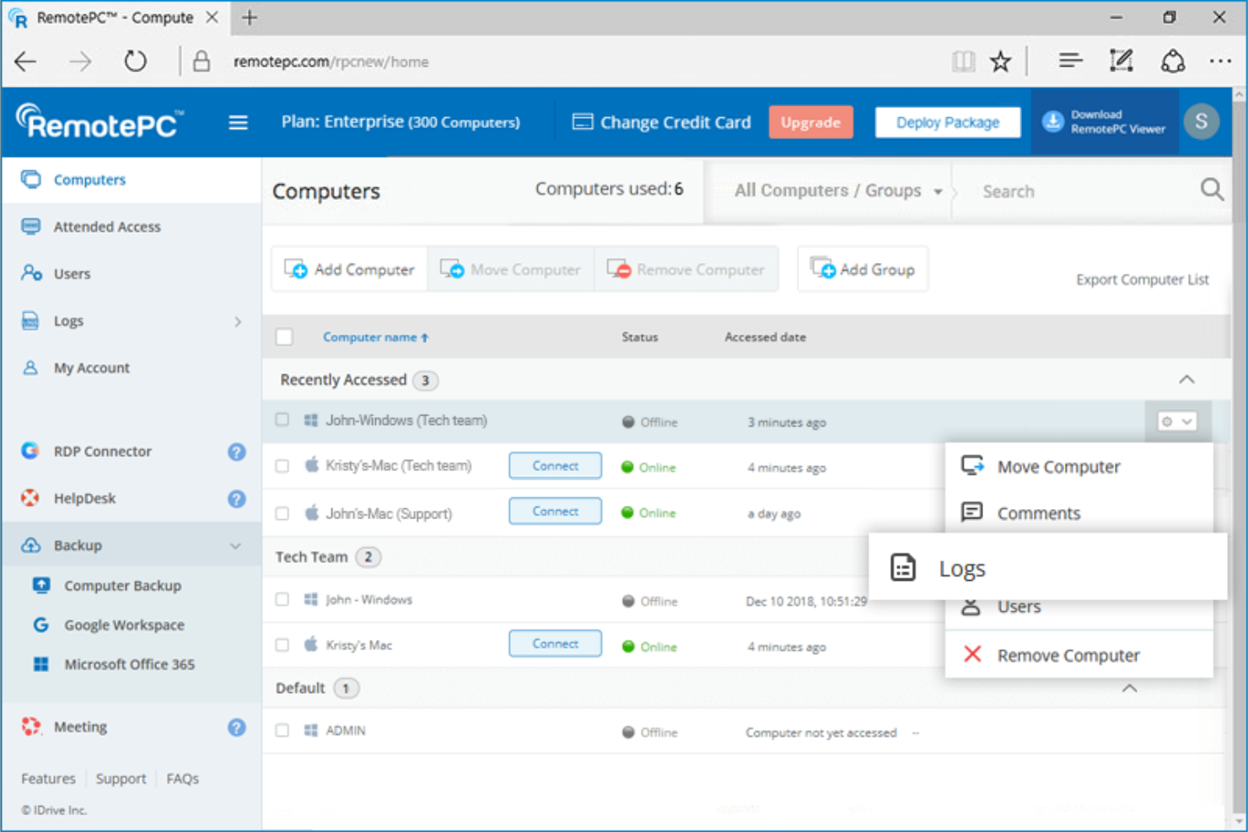Select Comments in the context menu
This screenshot has width=1248, height=832.
(x=1038, y=513)
